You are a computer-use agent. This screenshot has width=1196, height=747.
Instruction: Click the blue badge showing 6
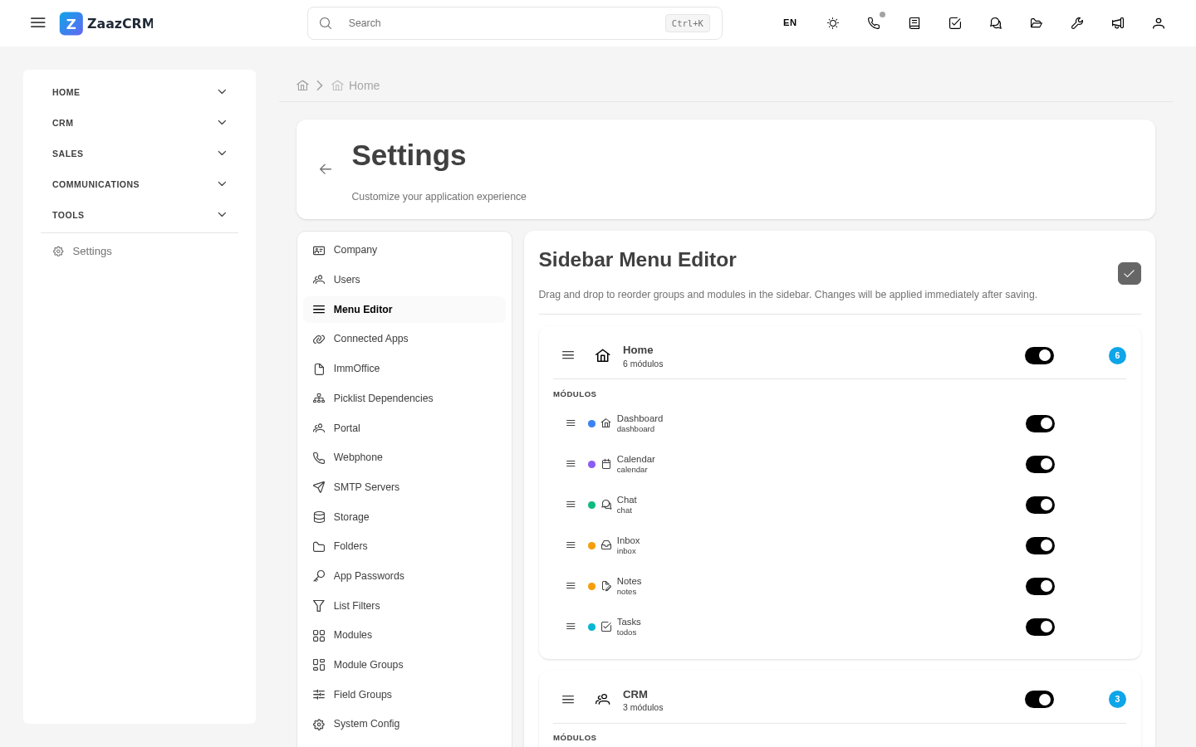click(1117, 355)
